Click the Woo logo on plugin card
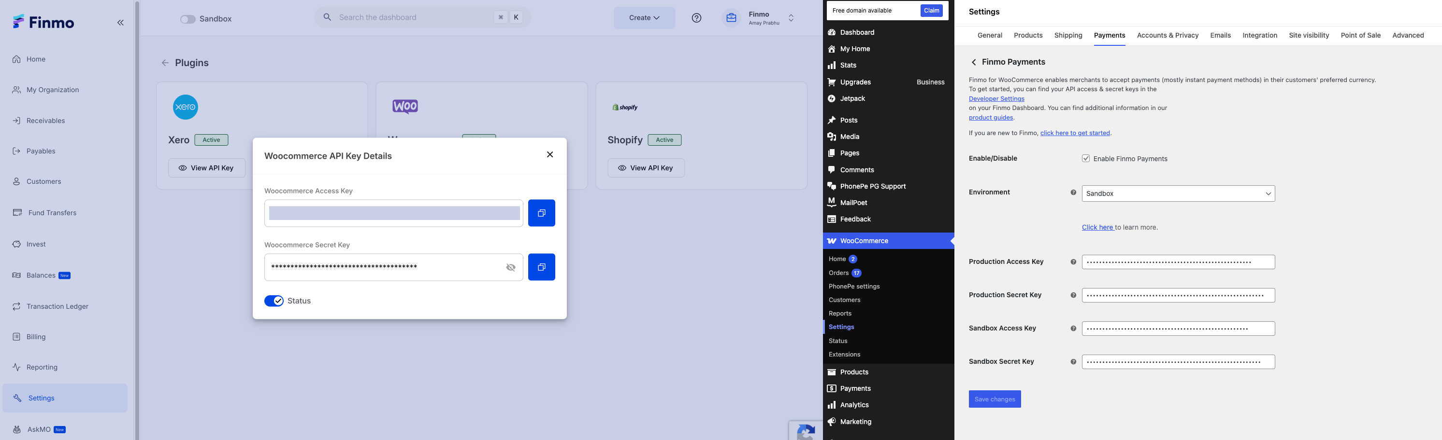 coord(405,106)
